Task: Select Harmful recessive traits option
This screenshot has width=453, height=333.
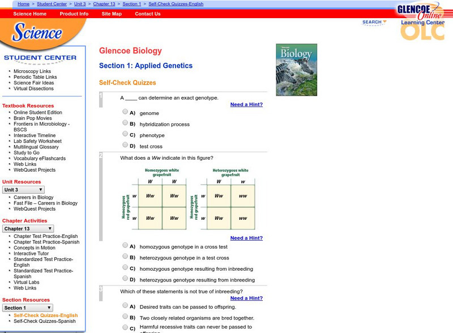Action: coord(125,327)
